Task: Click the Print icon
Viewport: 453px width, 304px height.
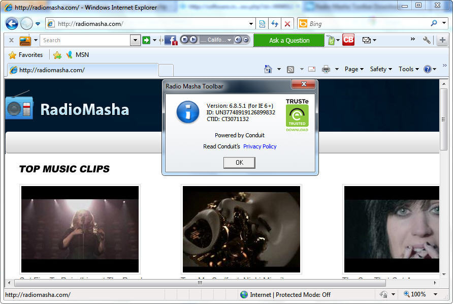Action: tap(326, 70)
